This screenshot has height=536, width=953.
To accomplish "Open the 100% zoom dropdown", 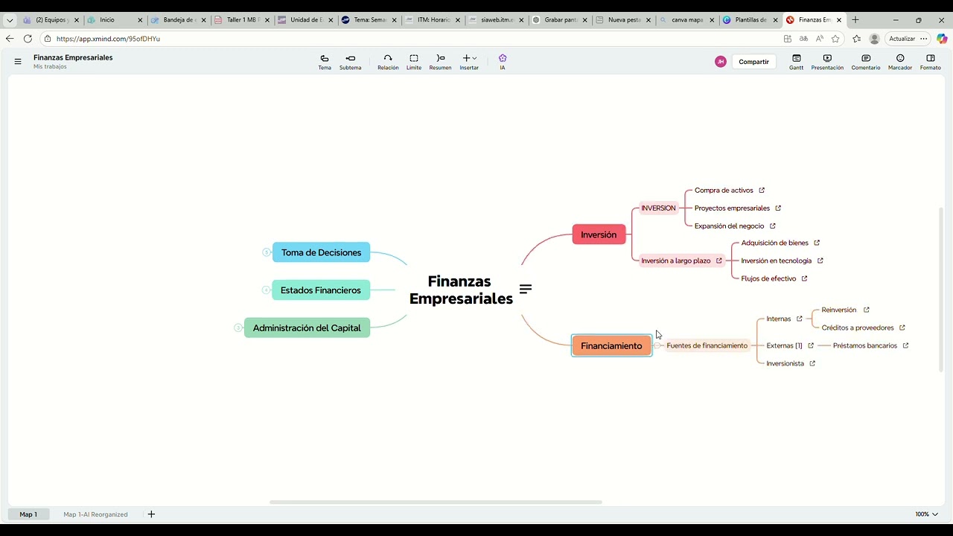I will click(926, 514).
